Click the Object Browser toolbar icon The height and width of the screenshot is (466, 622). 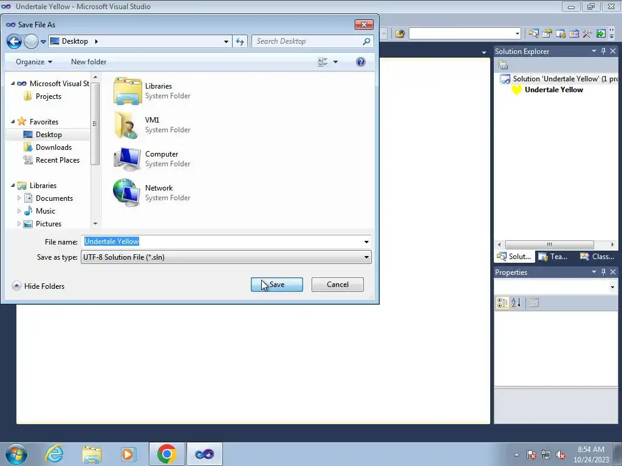click(574, 34)
